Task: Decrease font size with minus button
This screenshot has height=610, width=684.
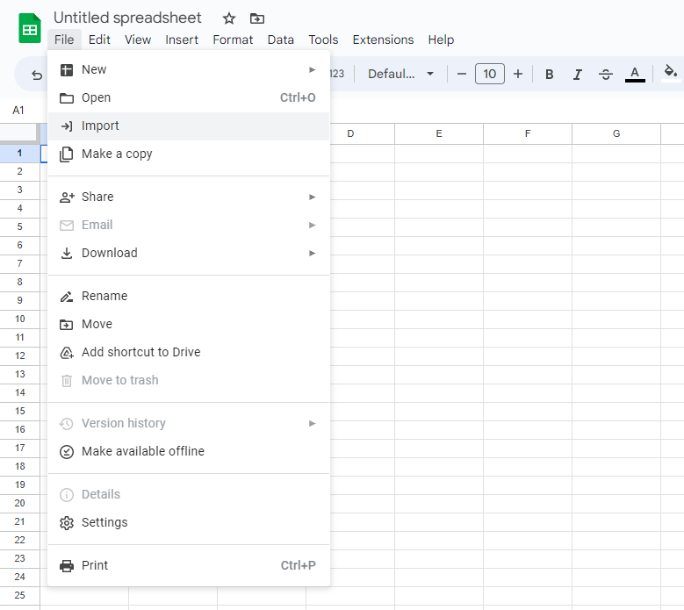Action: [462, 75]
